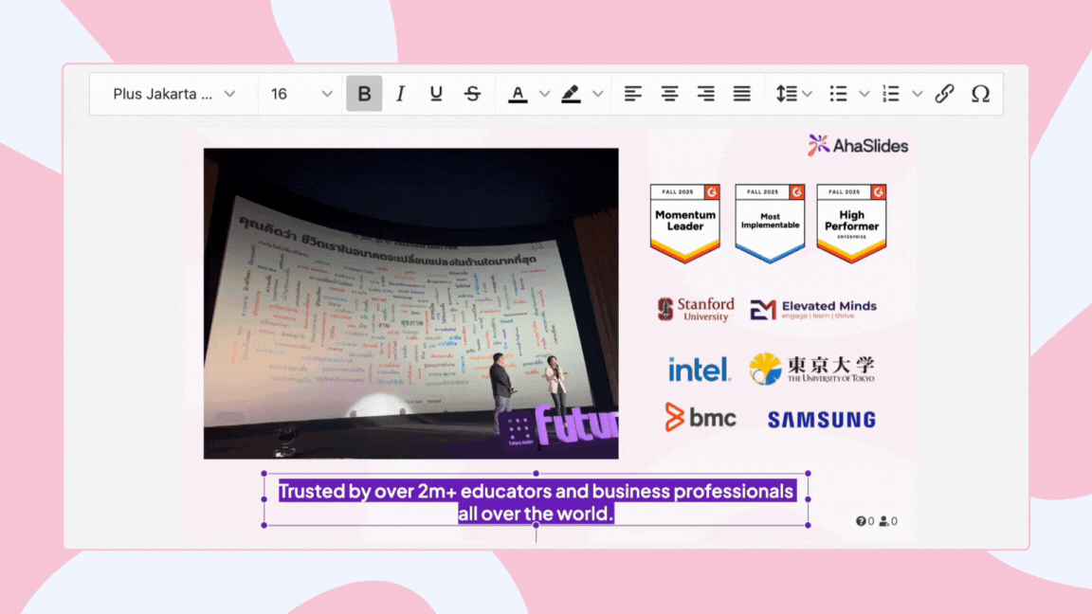Insert a numbered list

[x=891, y=94]
